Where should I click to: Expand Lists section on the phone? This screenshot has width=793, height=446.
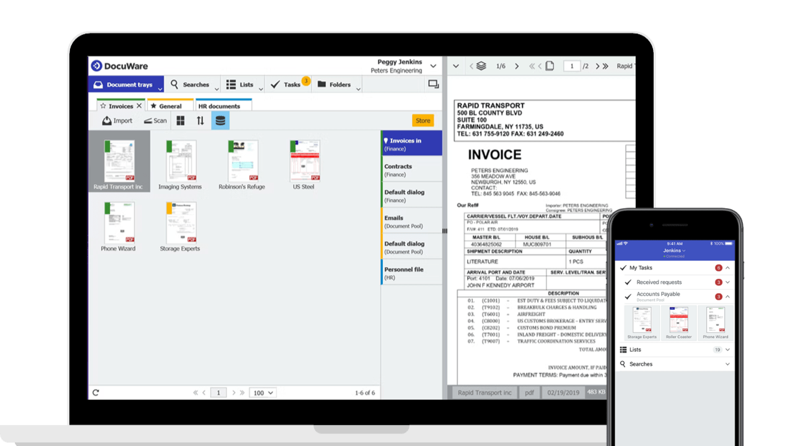click(x=727, y=349)
